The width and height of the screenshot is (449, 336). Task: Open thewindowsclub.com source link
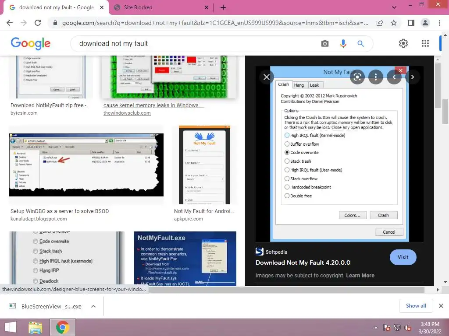pos(127,113)
